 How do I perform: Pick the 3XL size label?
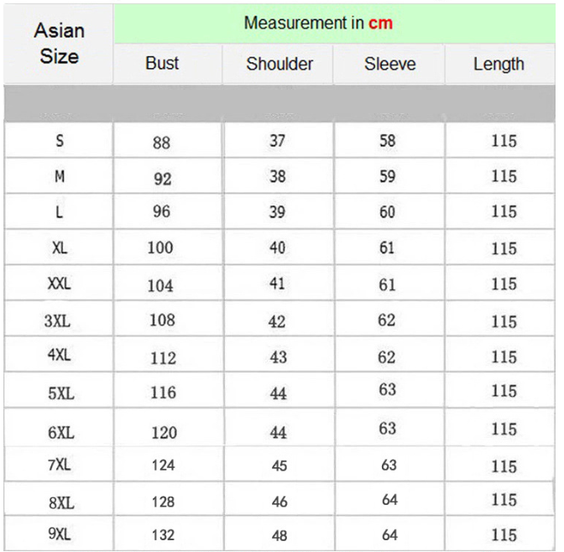pyautogui.click(x=59, y=320)
